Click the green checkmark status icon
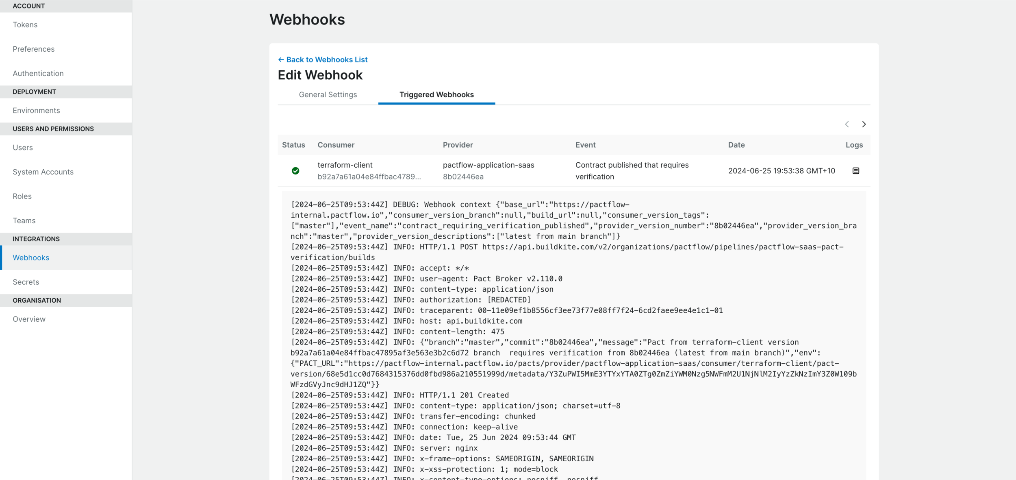Image resolution: width=1016 pixels, height=480 pixels. click(295, 170)
